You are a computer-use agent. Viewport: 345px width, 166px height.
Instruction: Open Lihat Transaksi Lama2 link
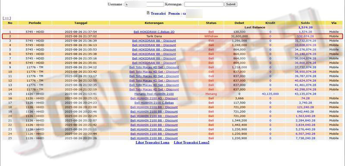191,142
